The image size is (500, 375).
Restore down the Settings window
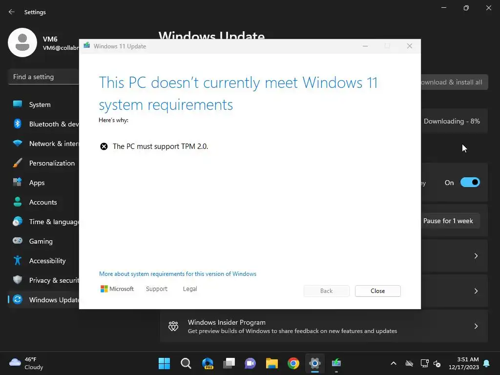coord(466,8)
